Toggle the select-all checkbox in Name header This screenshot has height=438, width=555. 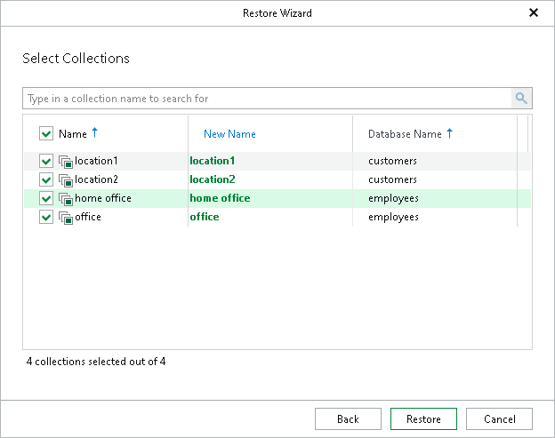(x=46, y=133)
